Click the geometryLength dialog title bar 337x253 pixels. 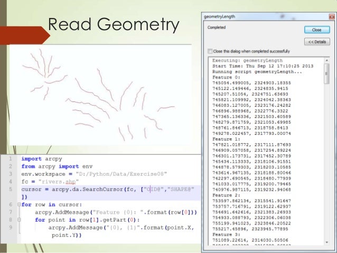pos(266,16)
